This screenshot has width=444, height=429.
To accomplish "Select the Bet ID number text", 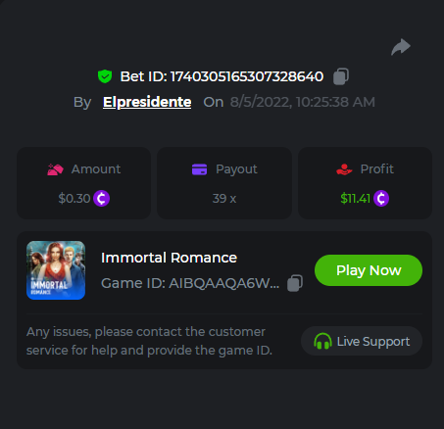I will (247, 76).
